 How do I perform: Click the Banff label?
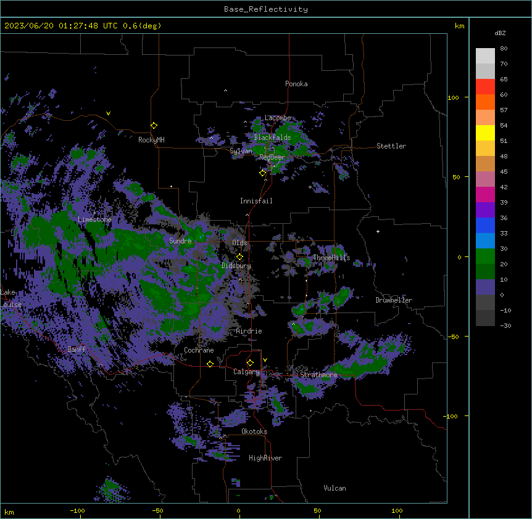pyautogui.click(x=77, y=349)
